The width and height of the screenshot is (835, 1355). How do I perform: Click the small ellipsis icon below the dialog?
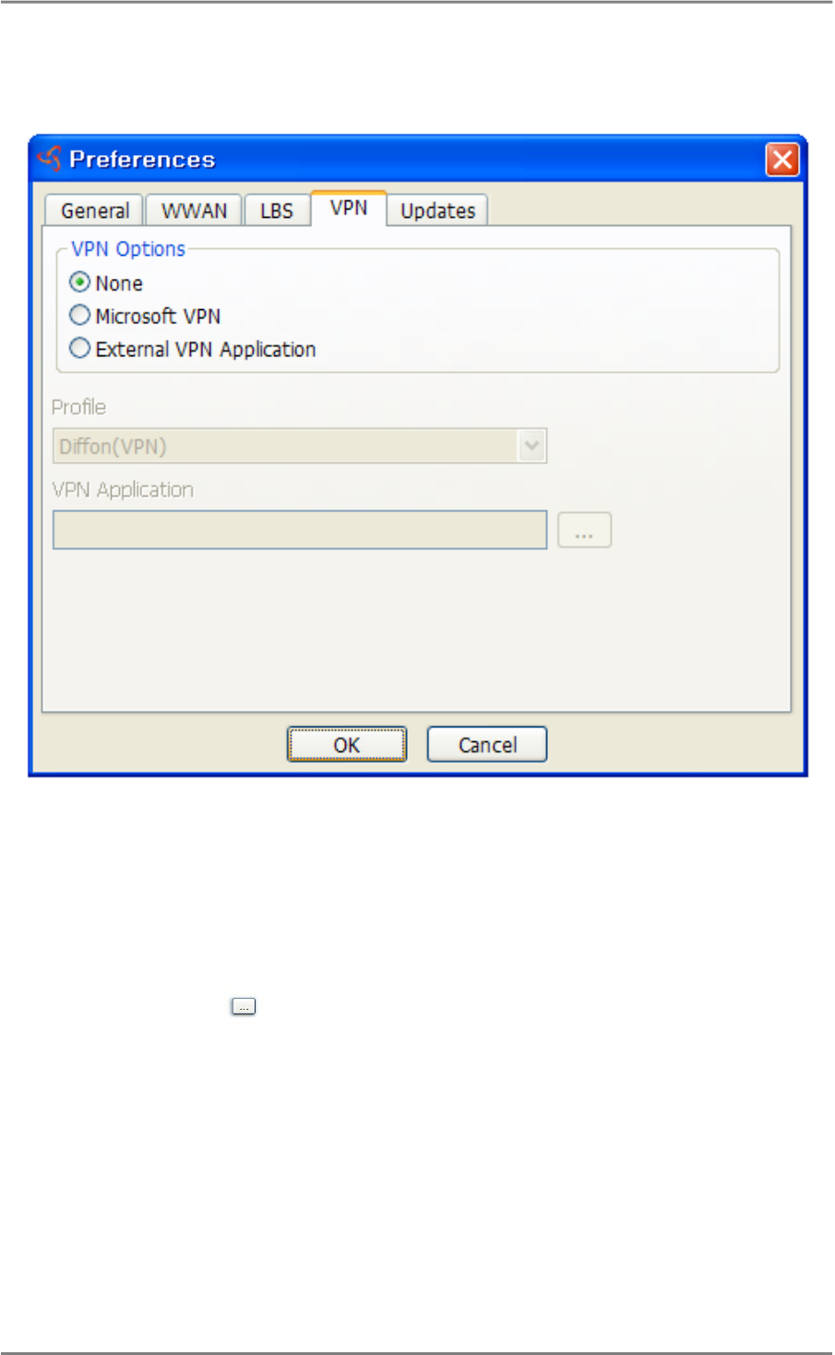243,1007
